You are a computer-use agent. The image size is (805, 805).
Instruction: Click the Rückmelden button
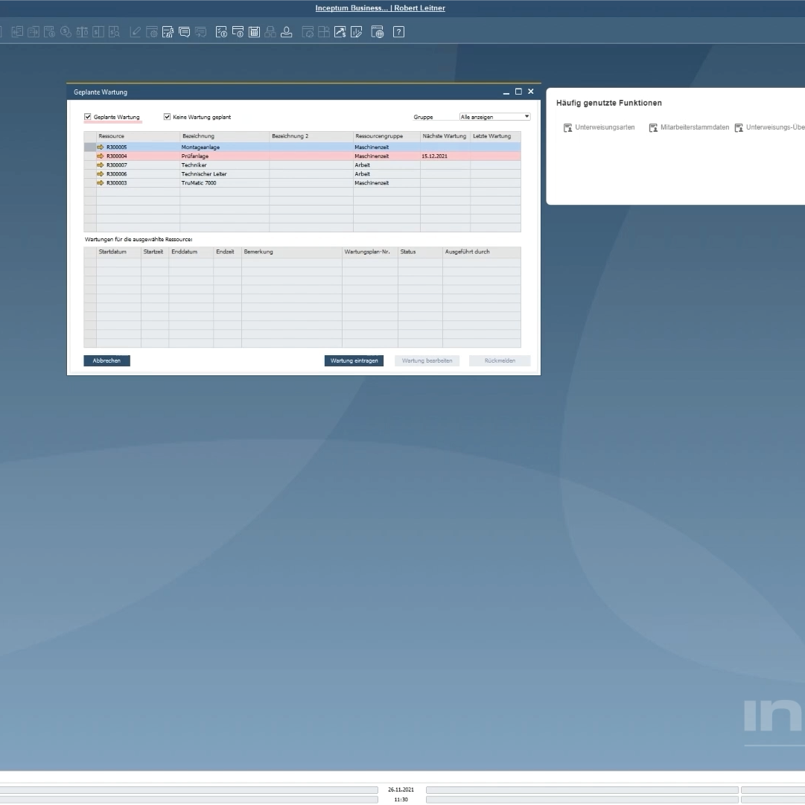coord(500,361)
